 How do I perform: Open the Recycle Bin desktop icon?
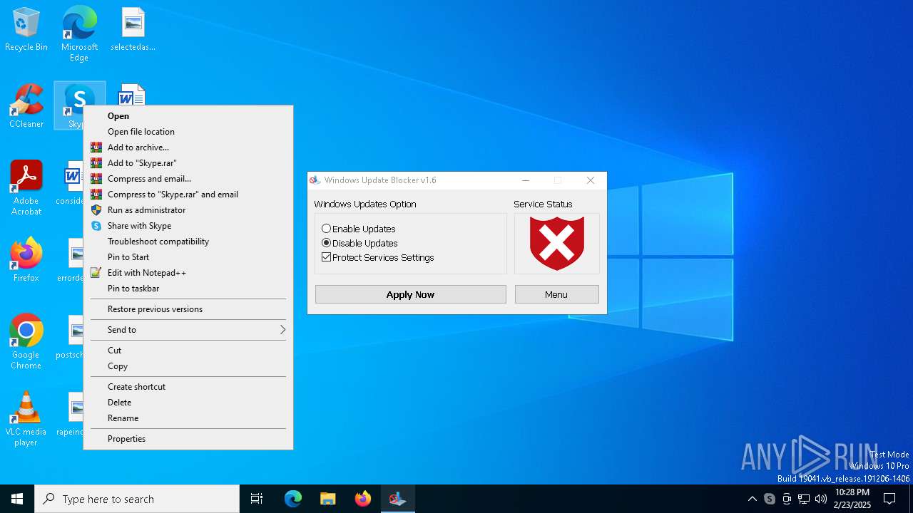tap(26, 30)
